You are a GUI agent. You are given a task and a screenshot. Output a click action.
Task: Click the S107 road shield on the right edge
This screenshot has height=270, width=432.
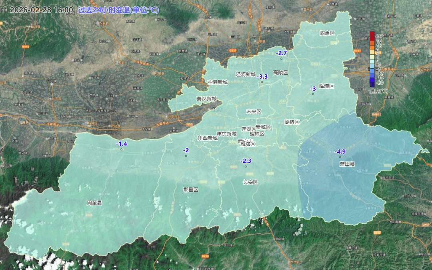[357, 51]
